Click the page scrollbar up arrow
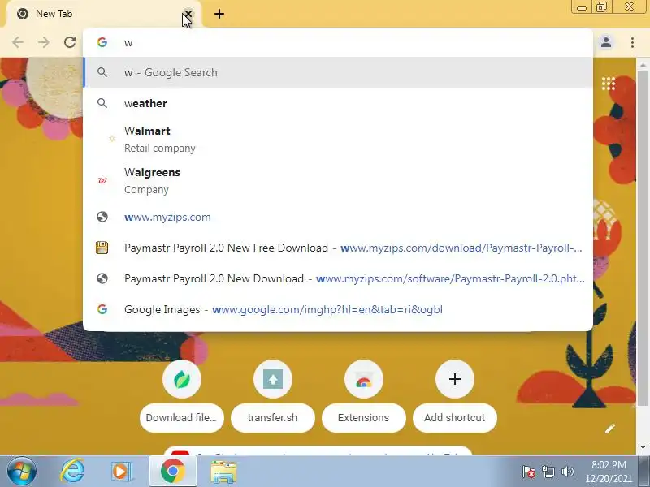650x487 pixels. pyautogui.click(x=643, y=65)
